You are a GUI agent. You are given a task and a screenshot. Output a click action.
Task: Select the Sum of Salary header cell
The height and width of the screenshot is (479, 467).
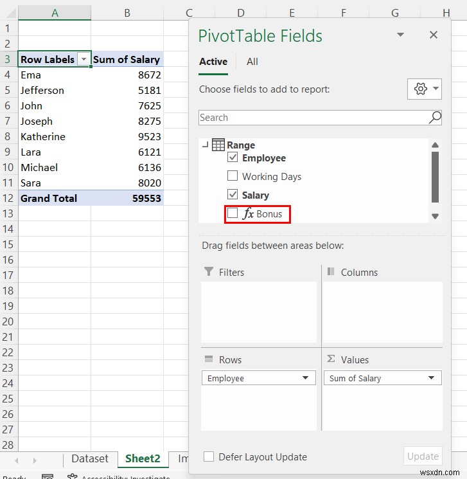coord(127,59)
